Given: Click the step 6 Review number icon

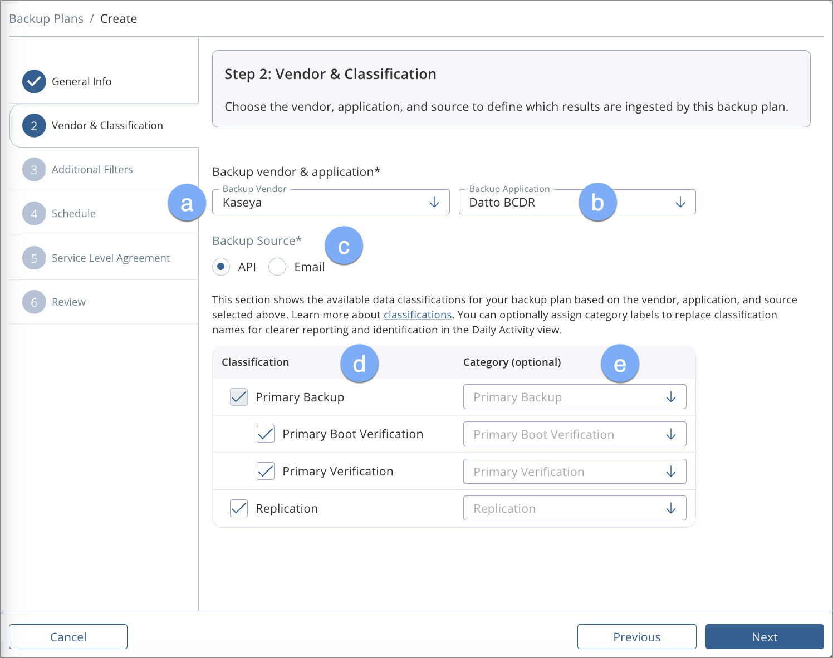Looking at the screenshot, I should 34,302.
